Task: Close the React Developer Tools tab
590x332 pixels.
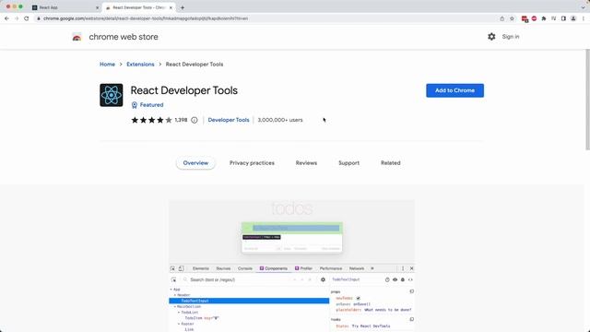Action: tap(171, 7)
